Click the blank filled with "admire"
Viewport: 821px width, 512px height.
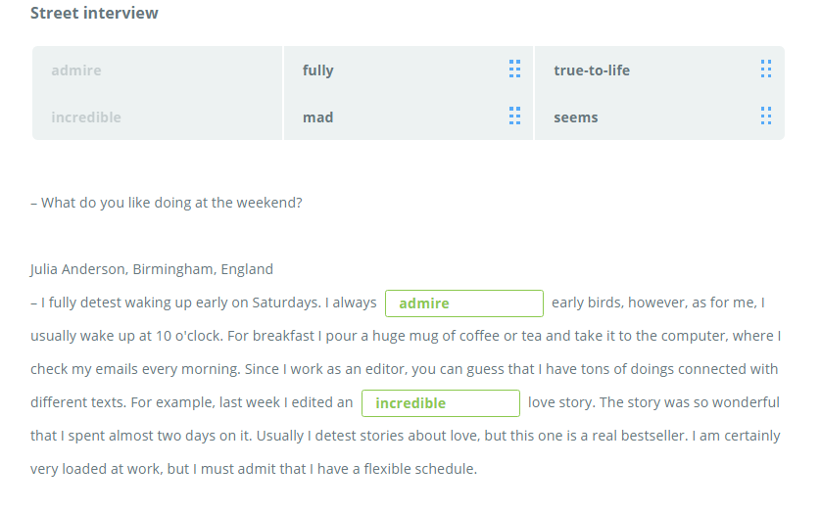click(463, 303)
